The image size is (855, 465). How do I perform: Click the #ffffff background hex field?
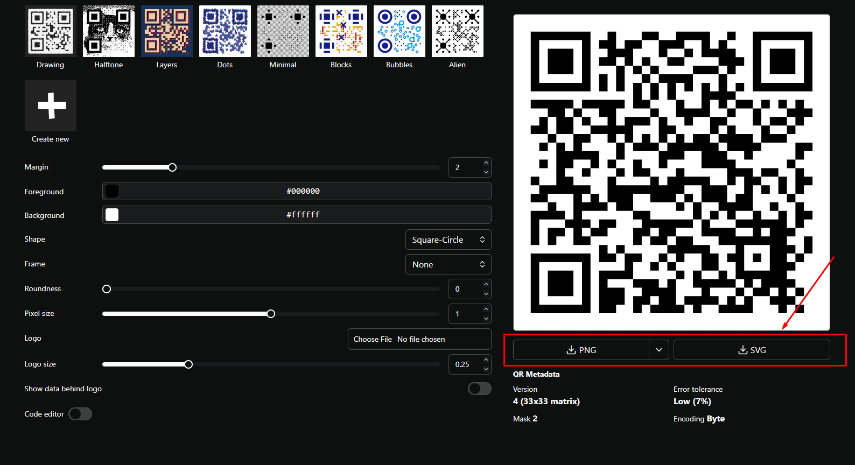click(303, 215)
